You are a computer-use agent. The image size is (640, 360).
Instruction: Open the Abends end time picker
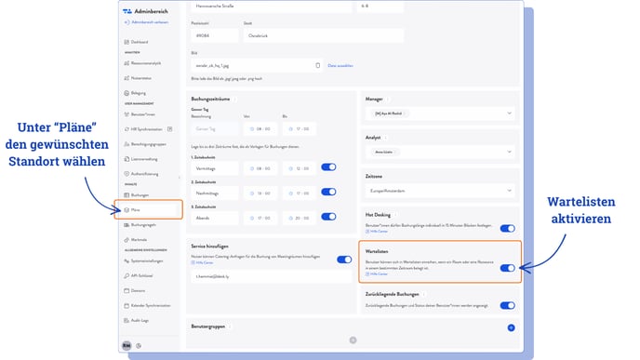tap(300, 218)
